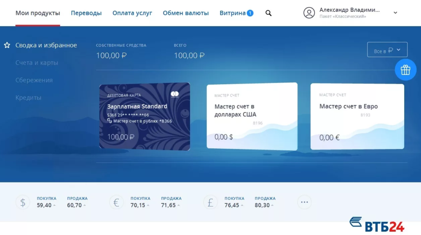Image resolution: width=421 pixels, height=235 pixels.
Task: Click the pound buy rate 76,45
Action: [x=232, y=205]
